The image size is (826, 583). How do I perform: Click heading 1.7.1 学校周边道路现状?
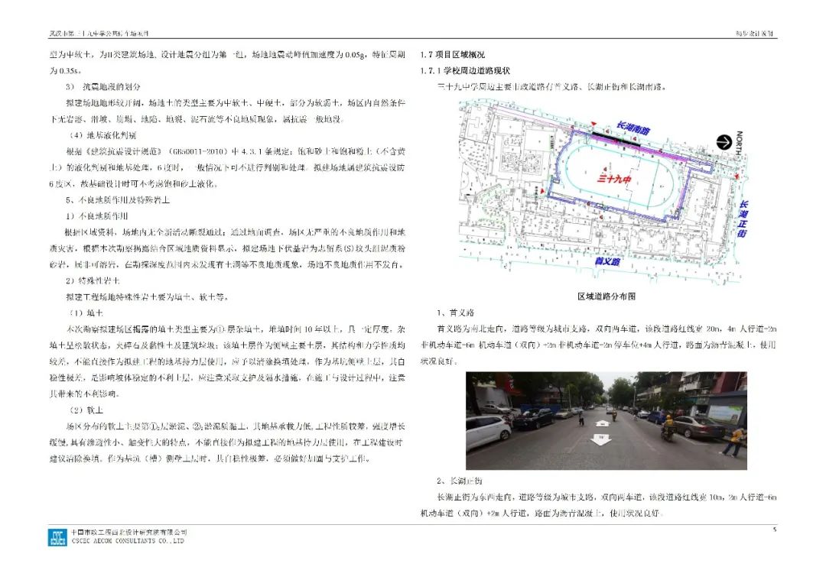[465, 70]
